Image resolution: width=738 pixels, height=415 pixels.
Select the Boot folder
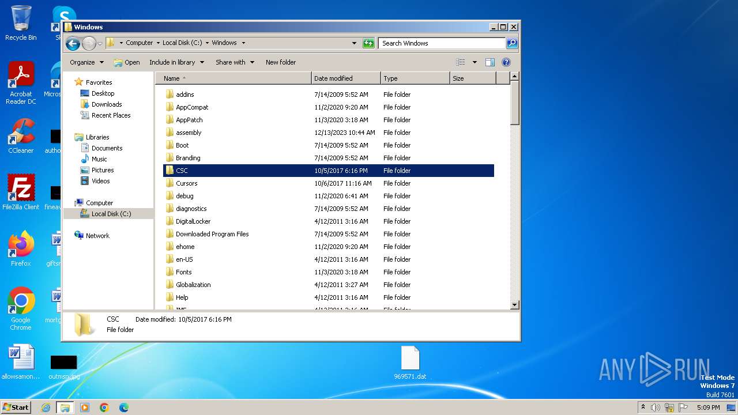tap(182, 145)
